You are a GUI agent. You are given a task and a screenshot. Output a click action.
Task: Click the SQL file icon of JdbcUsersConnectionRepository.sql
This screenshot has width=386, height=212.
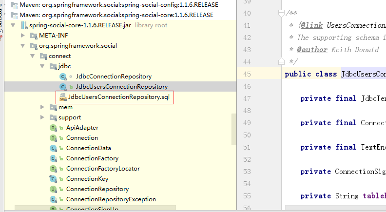tap(63, 97)
